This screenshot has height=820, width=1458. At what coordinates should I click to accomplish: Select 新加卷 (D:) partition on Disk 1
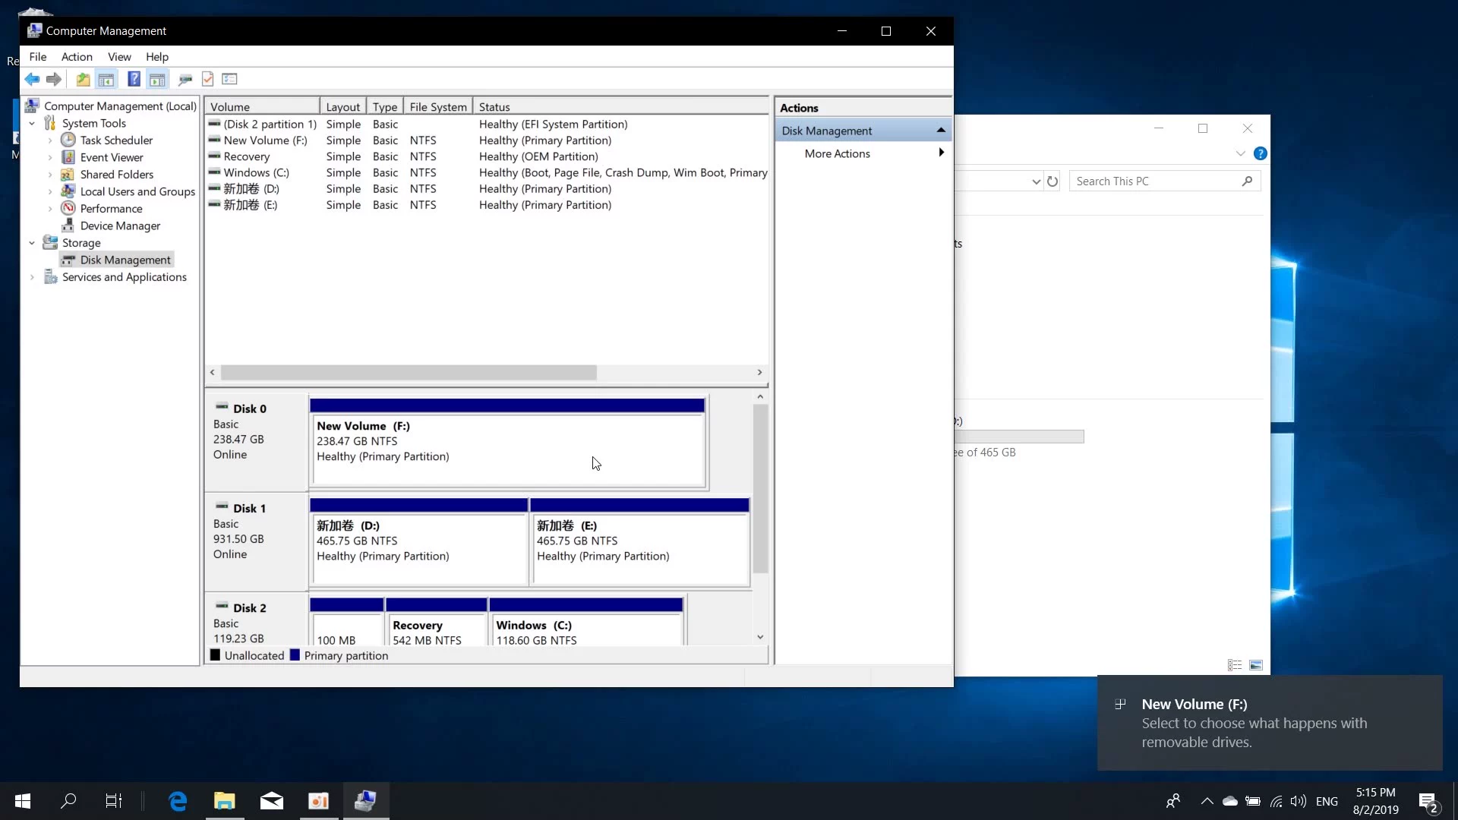coord(418,542)
